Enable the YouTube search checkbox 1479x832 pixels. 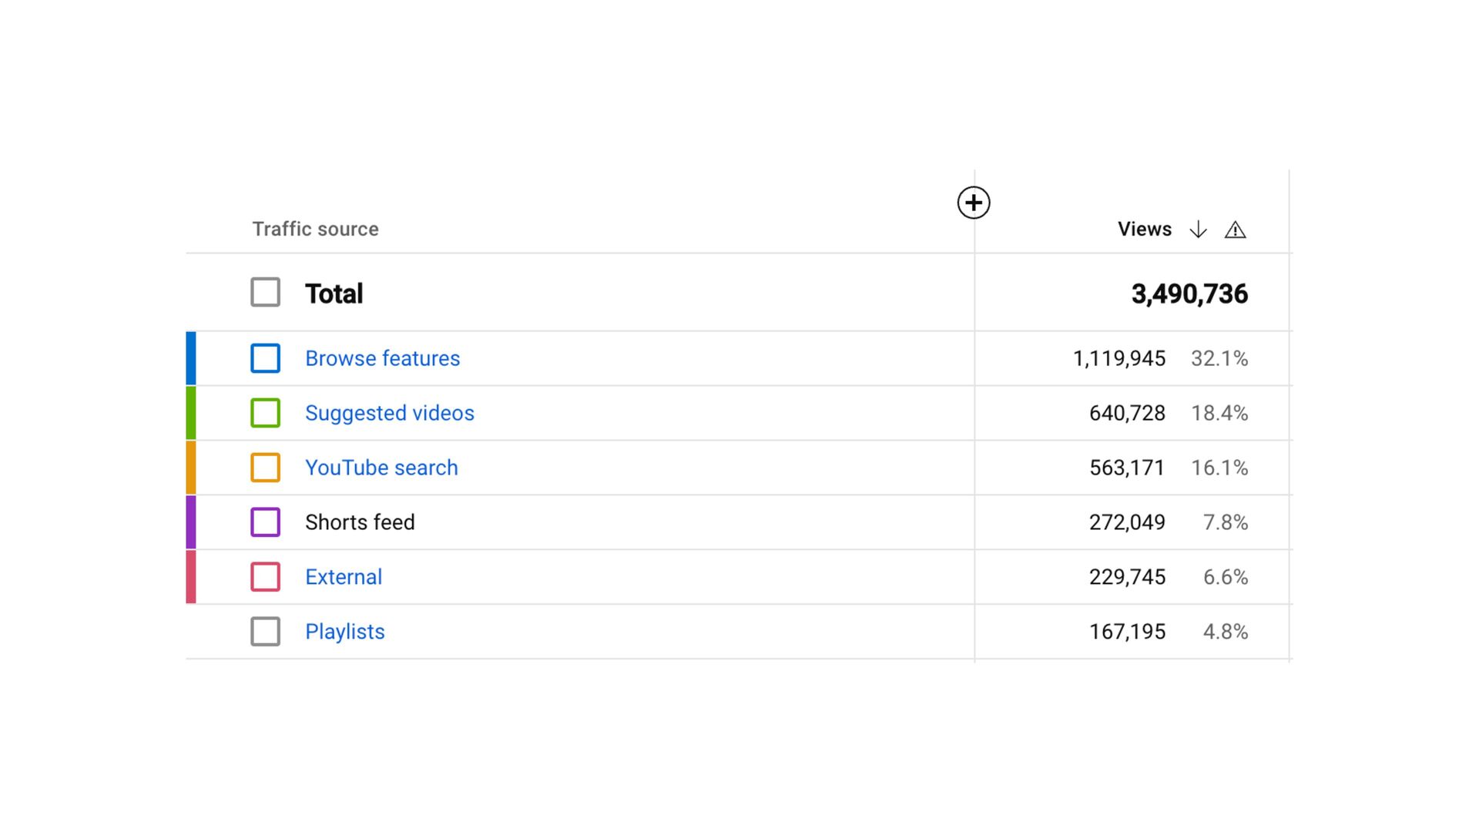(265, 468)
